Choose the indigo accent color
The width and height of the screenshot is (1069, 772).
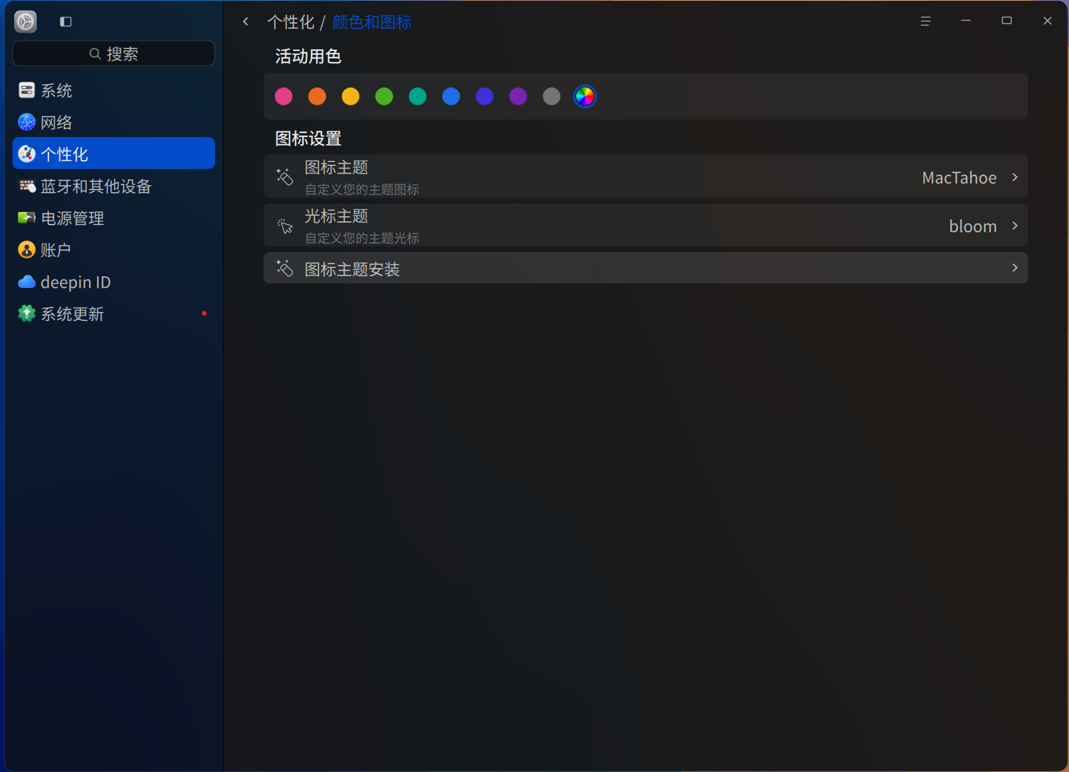click(484, 96)
